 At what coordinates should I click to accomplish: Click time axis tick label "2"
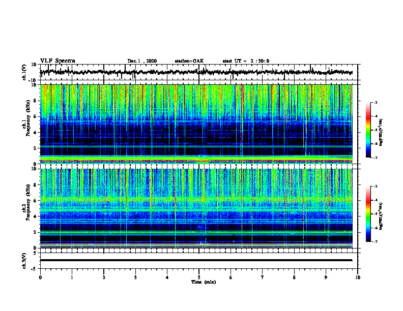pyautogui.click(x=104, y=277)
